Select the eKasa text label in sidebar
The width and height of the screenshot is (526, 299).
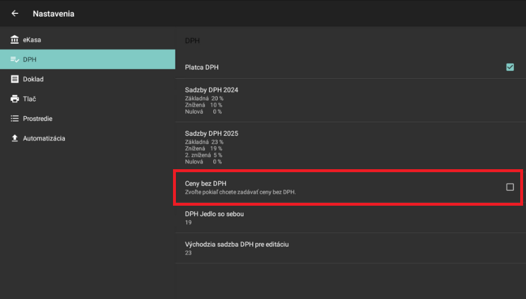pos(32,40)
